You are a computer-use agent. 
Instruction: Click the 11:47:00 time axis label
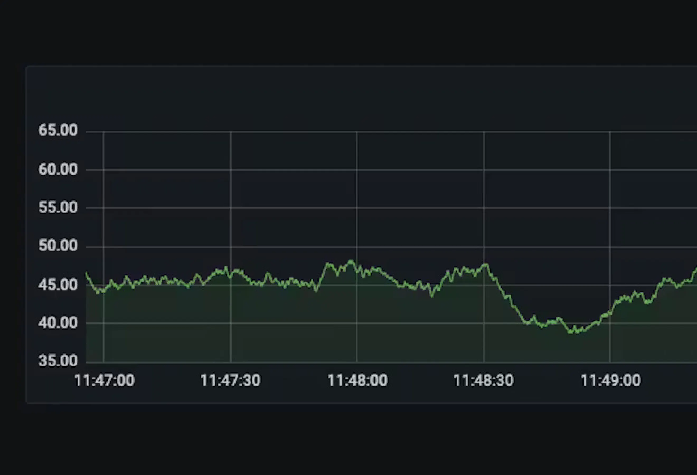(x=104, y=381)
